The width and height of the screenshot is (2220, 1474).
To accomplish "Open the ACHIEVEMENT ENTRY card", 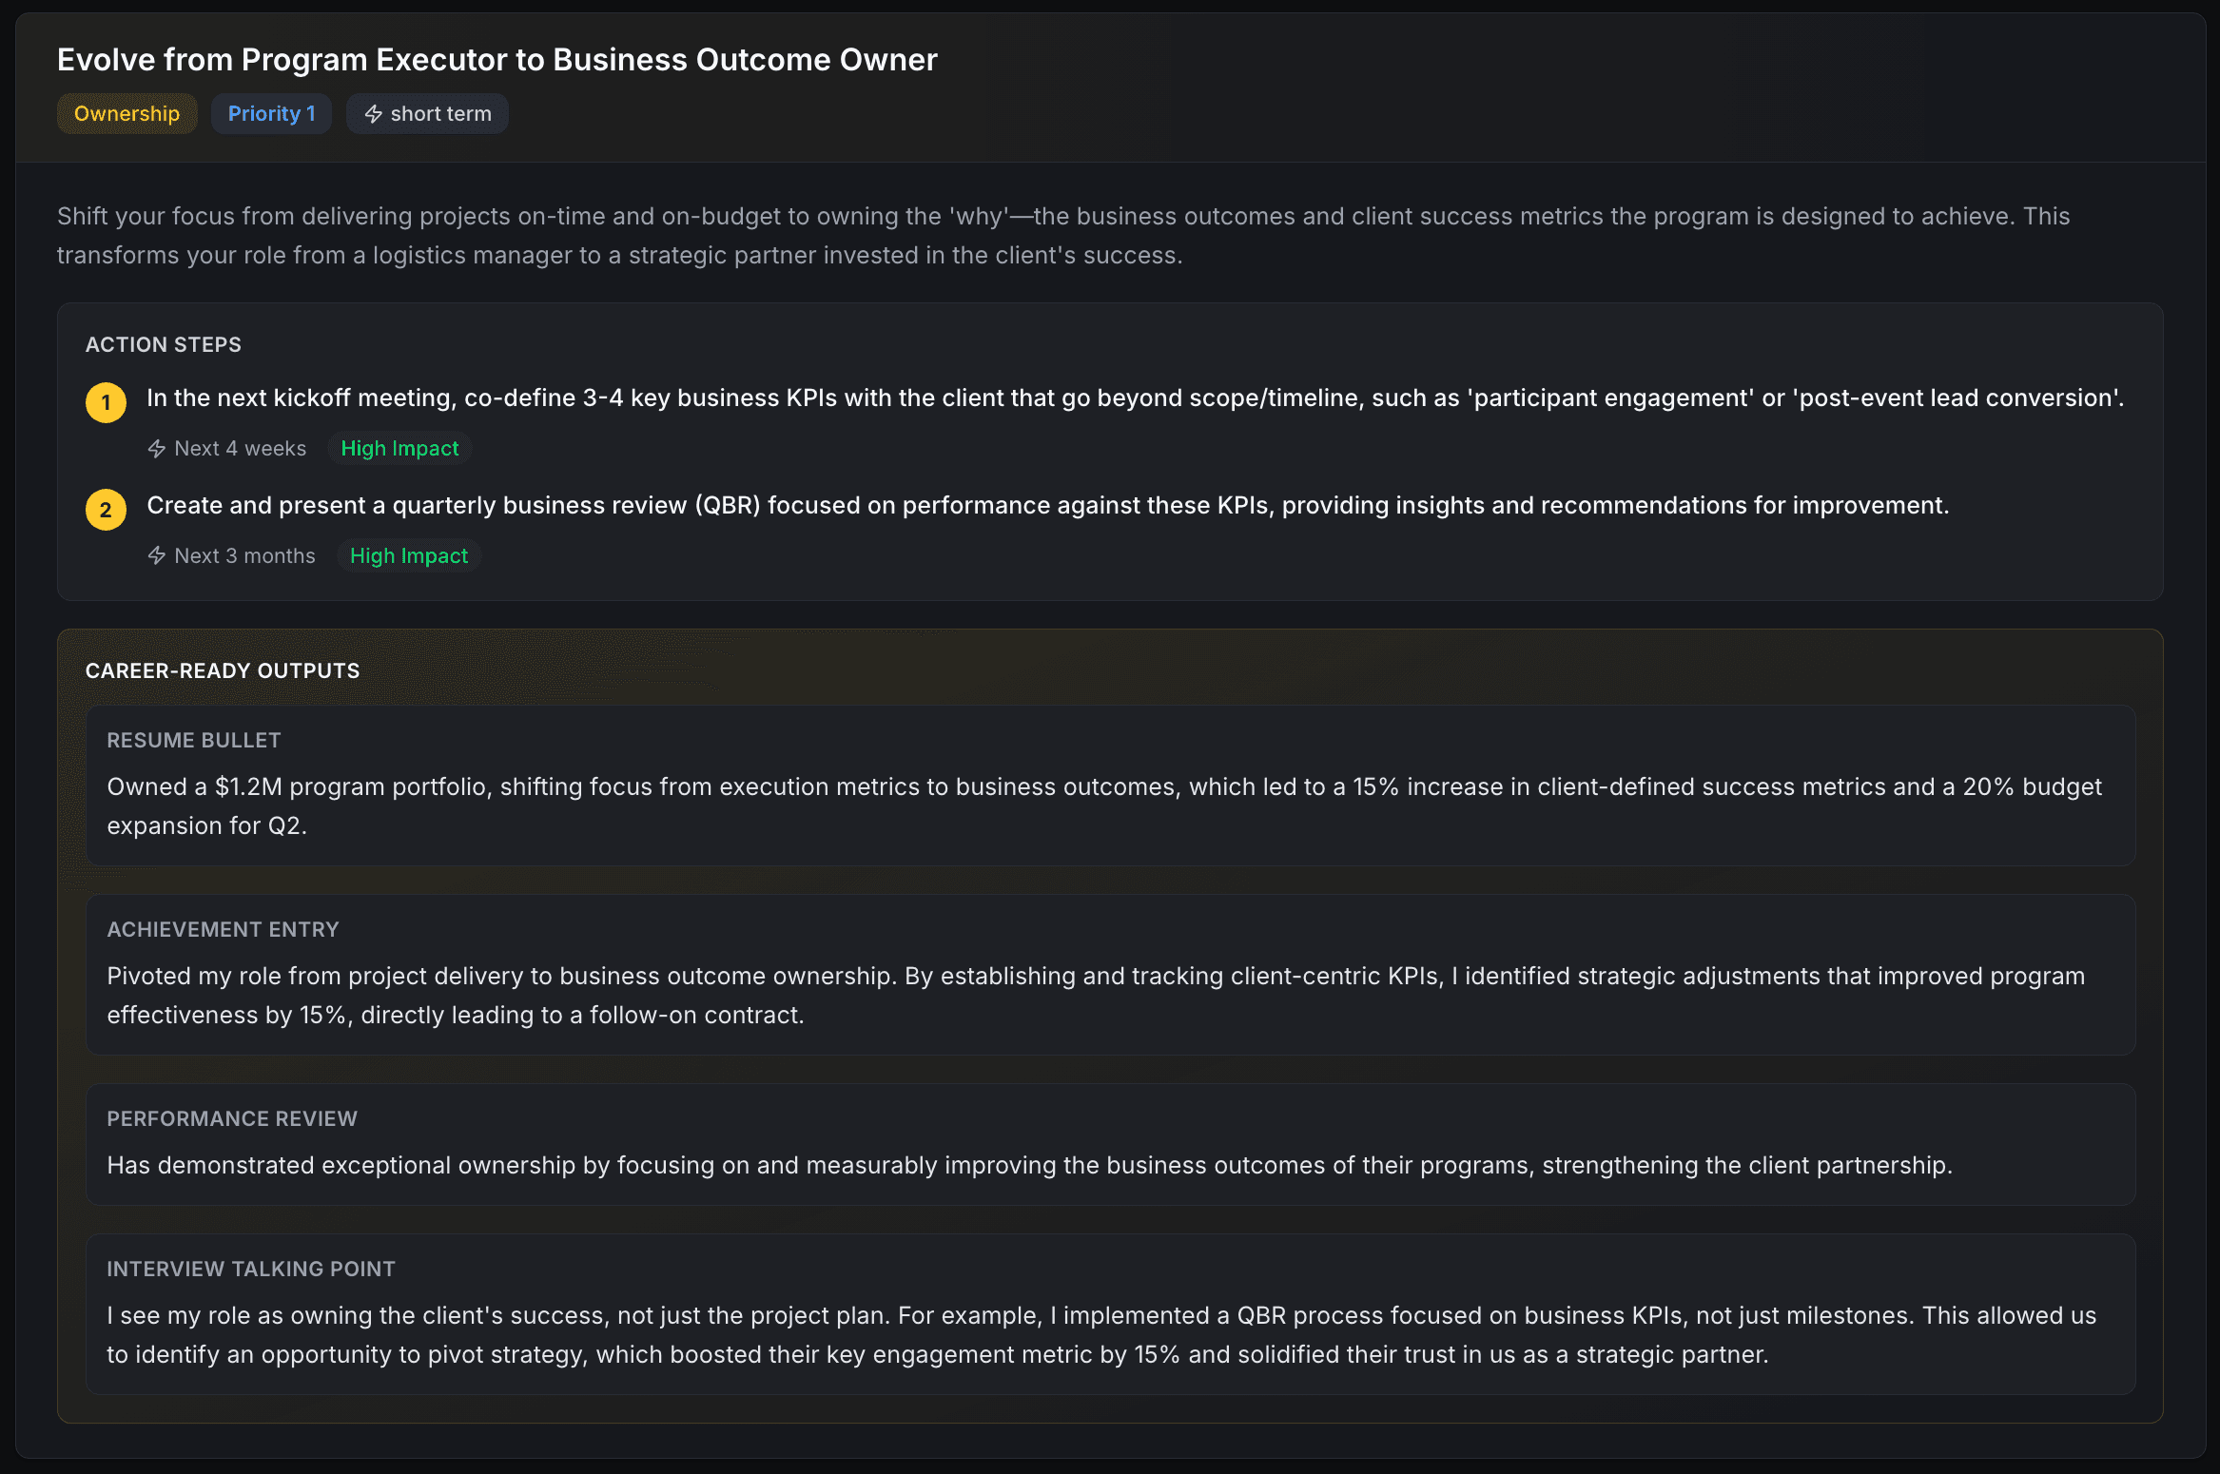I will pos(223,929).
